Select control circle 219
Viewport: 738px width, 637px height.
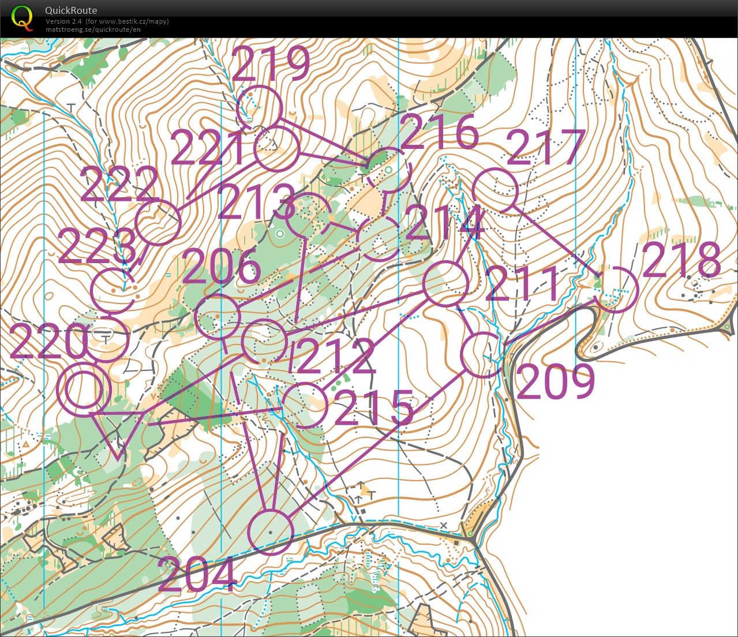coord(259,108)
